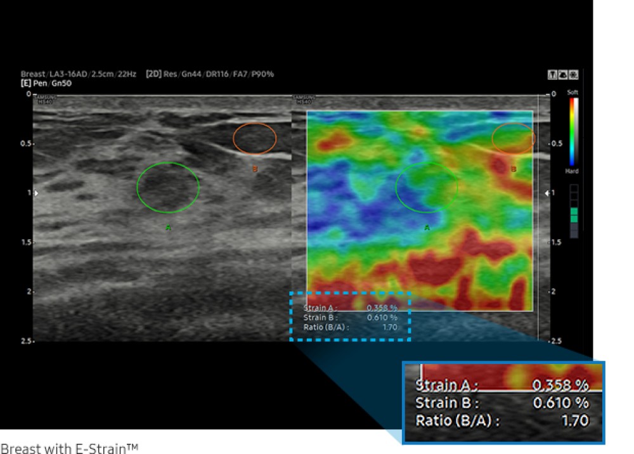Click the 2.5 depth marker on left scale
634x454 pixels.
(x=26, y=342)
